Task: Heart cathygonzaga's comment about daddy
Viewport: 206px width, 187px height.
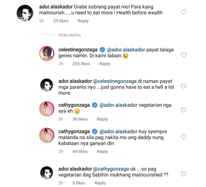Action: 184,137
